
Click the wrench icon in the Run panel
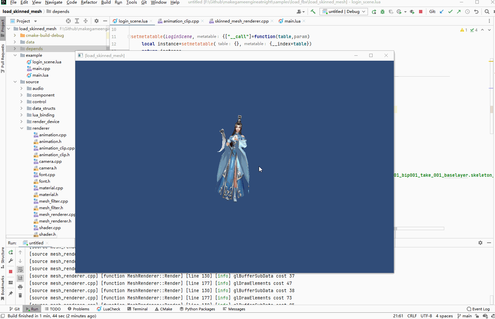tap(11, 261)
